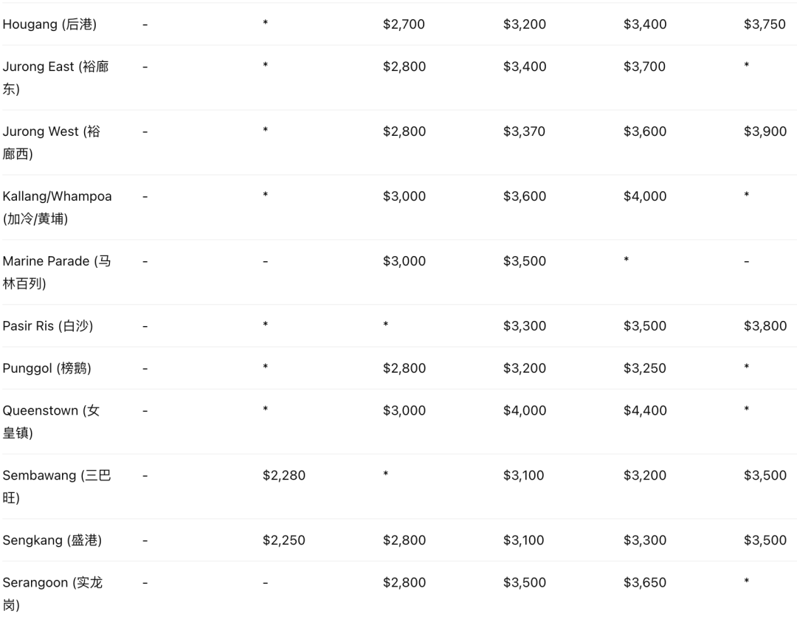
Task: Select $3,500 in the Marine Parade row
Action: [x=524, y=261]
